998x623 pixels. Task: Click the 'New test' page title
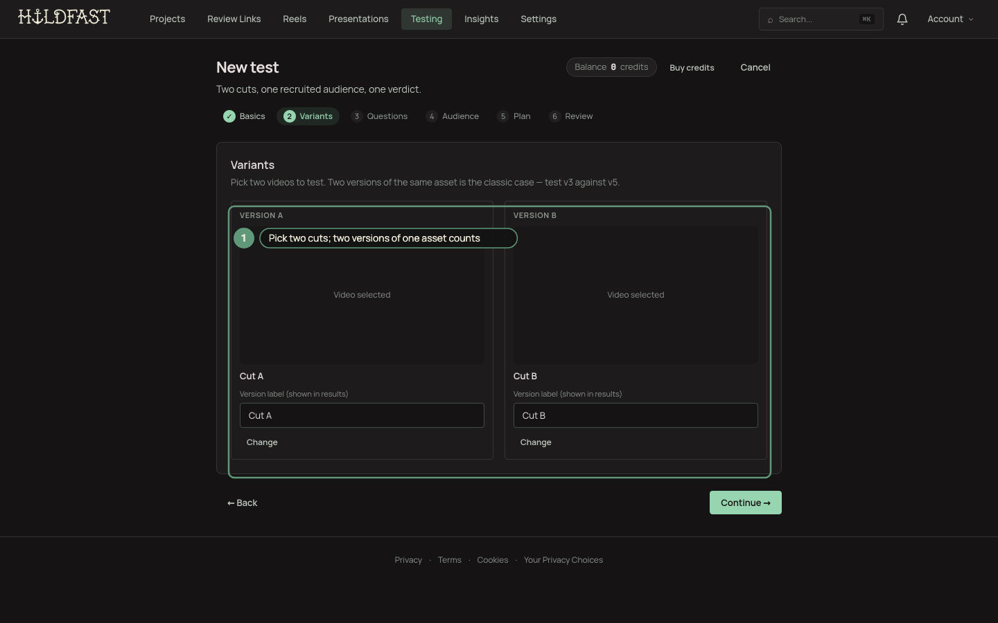tap(247, 68)
